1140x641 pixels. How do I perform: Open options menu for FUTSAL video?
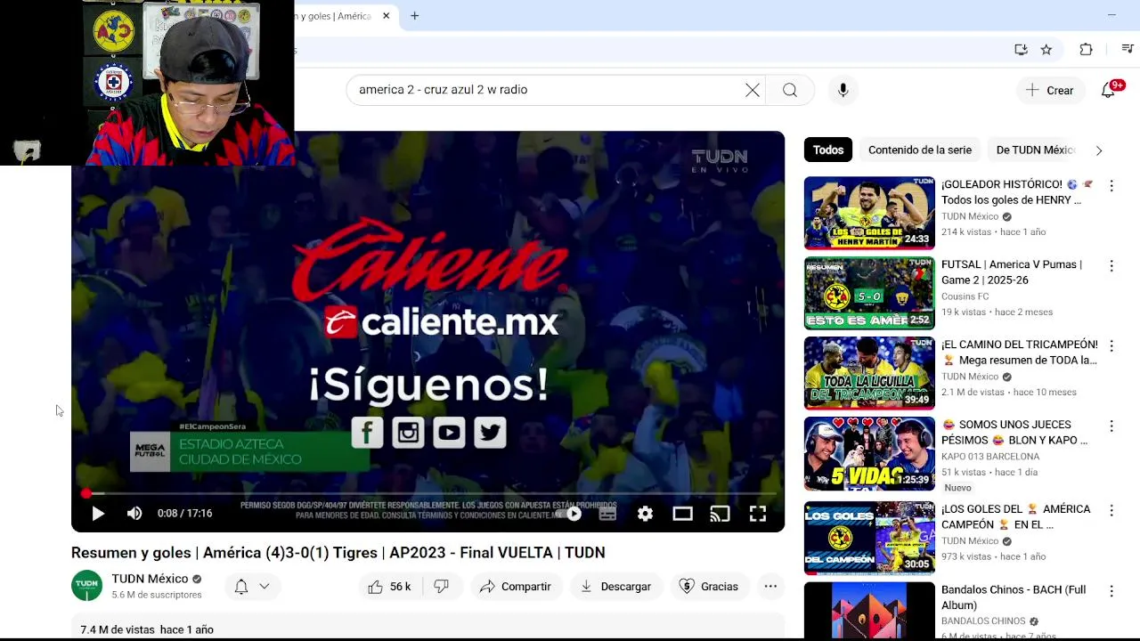[x=1111, y=266]
